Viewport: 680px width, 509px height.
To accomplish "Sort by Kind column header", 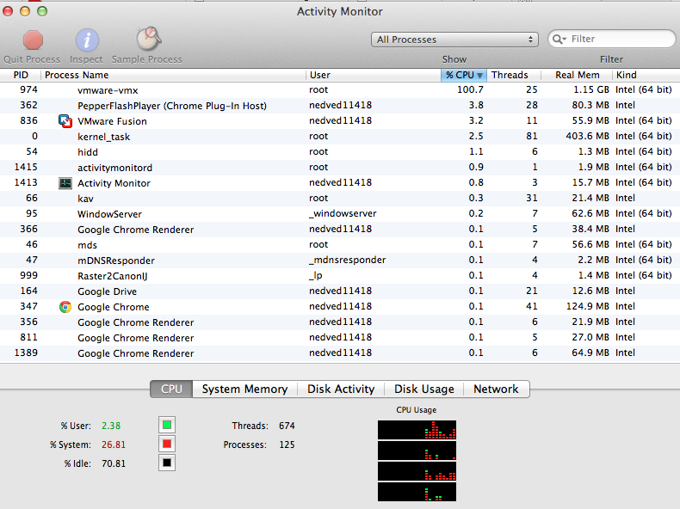I will 646,75.
